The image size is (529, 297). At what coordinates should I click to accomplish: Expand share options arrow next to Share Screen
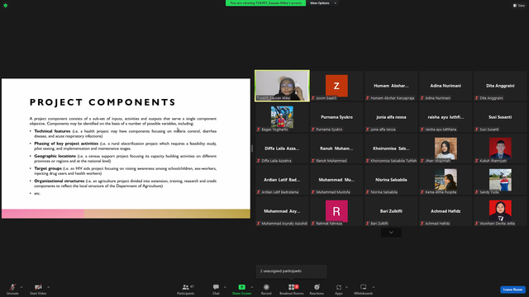pos(252,287)
